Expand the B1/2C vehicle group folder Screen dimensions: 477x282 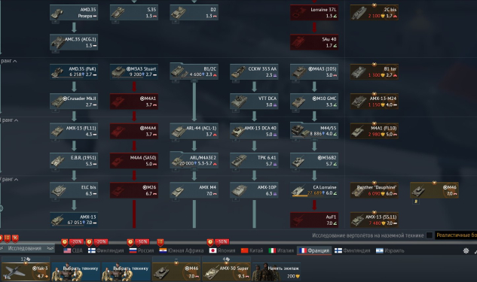pos(194,71)
